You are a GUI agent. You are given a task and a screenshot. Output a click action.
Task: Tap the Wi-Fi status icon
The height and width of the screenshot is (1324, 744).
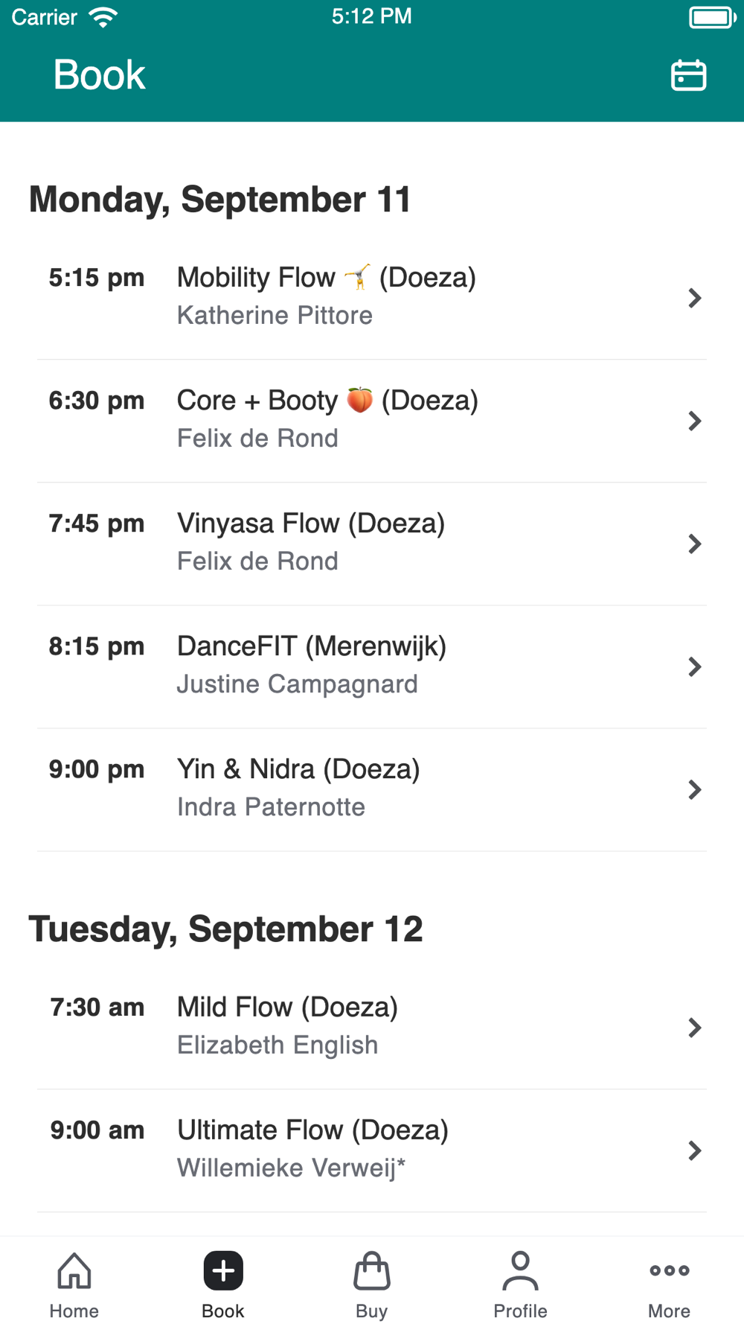coord(103,17)
